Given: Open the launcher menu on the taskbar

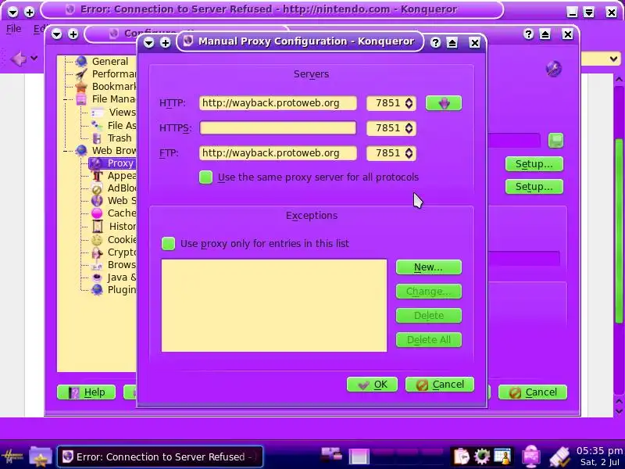Looking at the screenshot, I should 12,456.
